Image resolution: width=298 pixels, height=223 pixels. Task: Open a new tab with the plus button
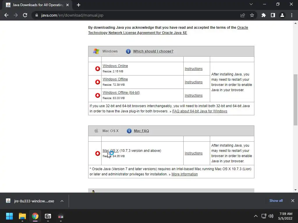(x=79, y=5)
